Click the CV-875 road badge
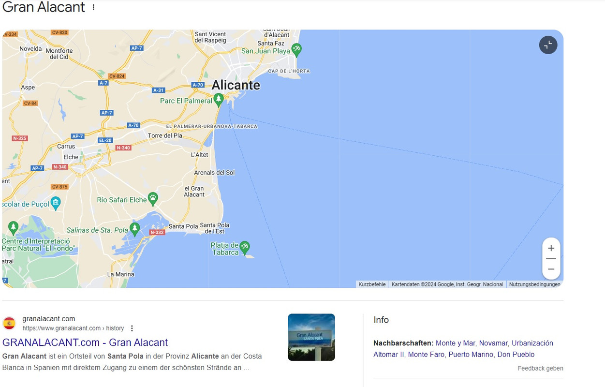 (60, 187)
